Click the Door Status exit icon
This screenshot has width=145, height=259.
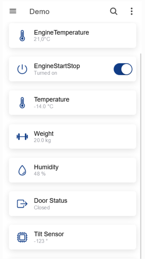pos(22,204)
